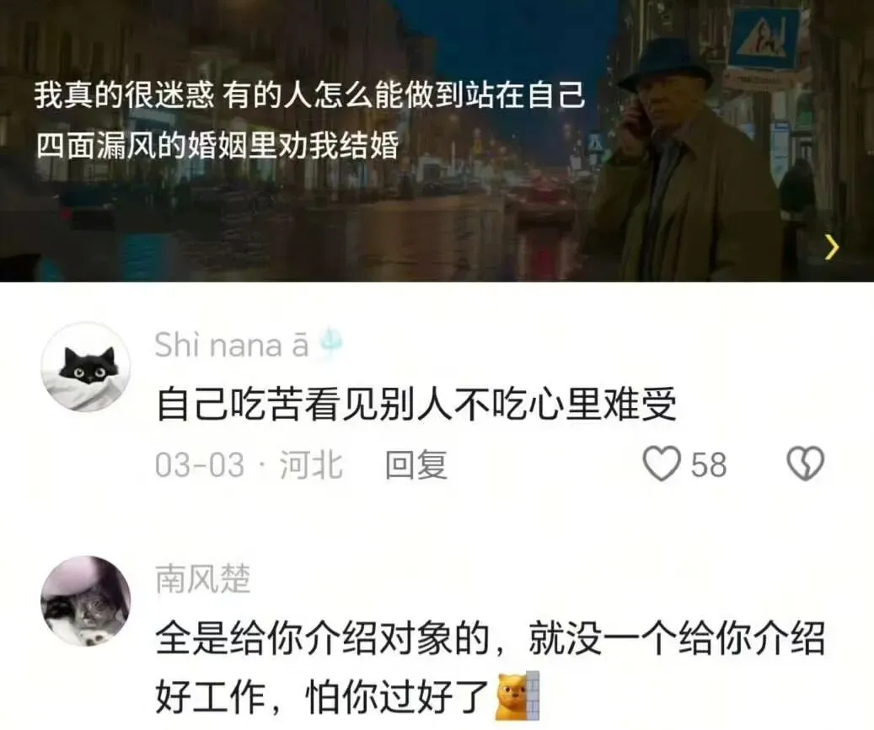Click the blue pedestrian sign in the video

764,39
